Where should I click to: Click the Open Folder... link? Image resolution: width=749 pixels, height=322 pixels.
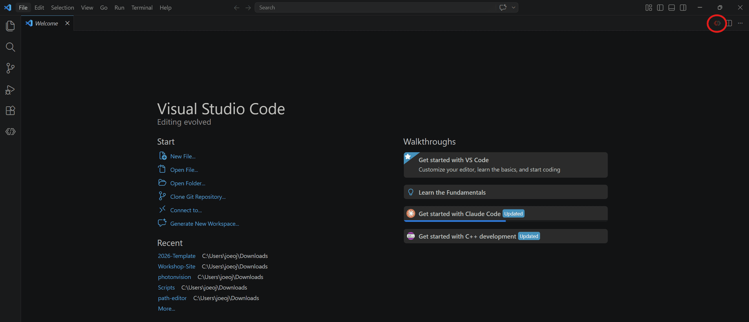[188, 183]
